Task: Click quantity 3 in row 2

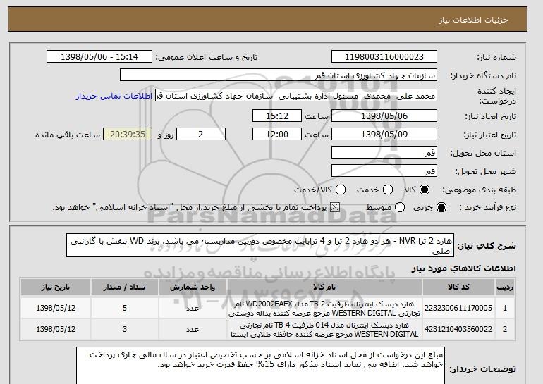Action: pyautogui.click(x=125, y=329)
